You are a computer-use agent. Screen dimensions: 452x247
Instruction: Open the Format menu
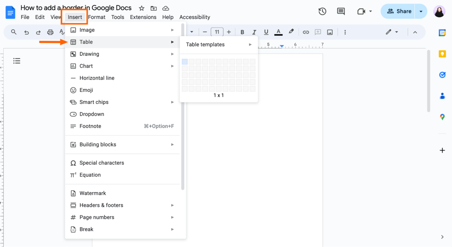click(97, 17)
